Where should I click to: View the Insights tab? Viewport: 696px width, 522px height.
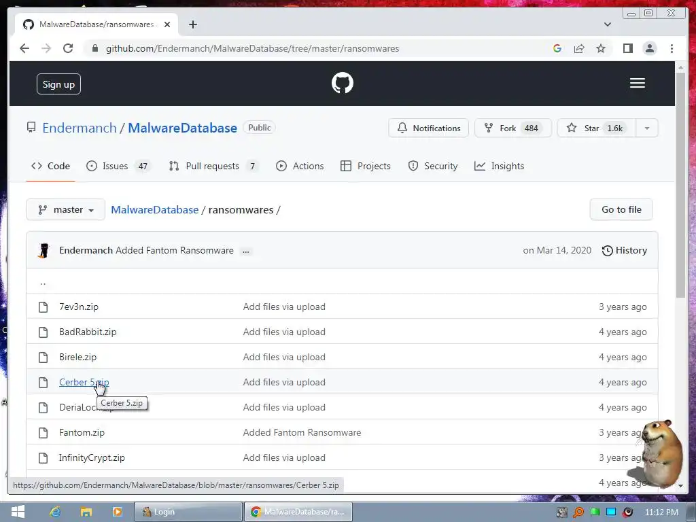pos(500,166)
